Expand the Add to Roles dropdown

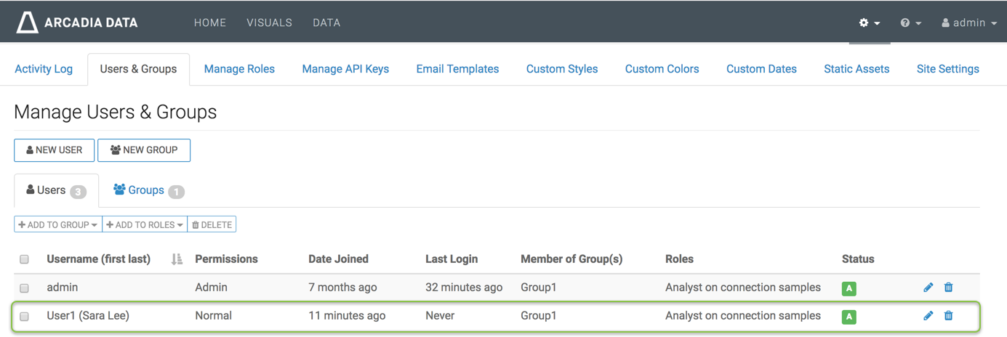pos(145,225)
